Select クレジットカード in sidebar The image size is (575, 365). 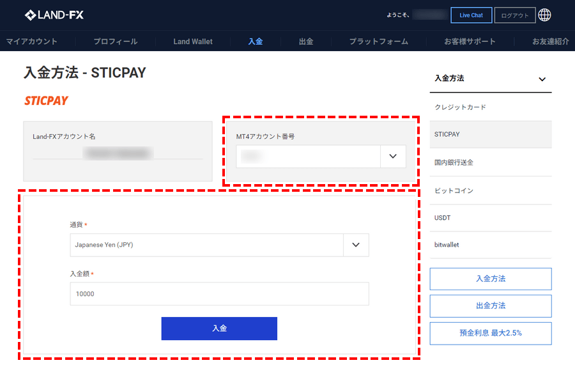click(x=491, y=107)
